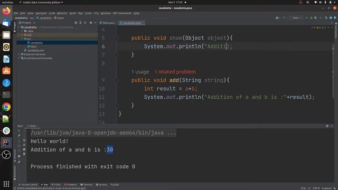Open Search Everywhere magnifier icon

pos(326,18)
